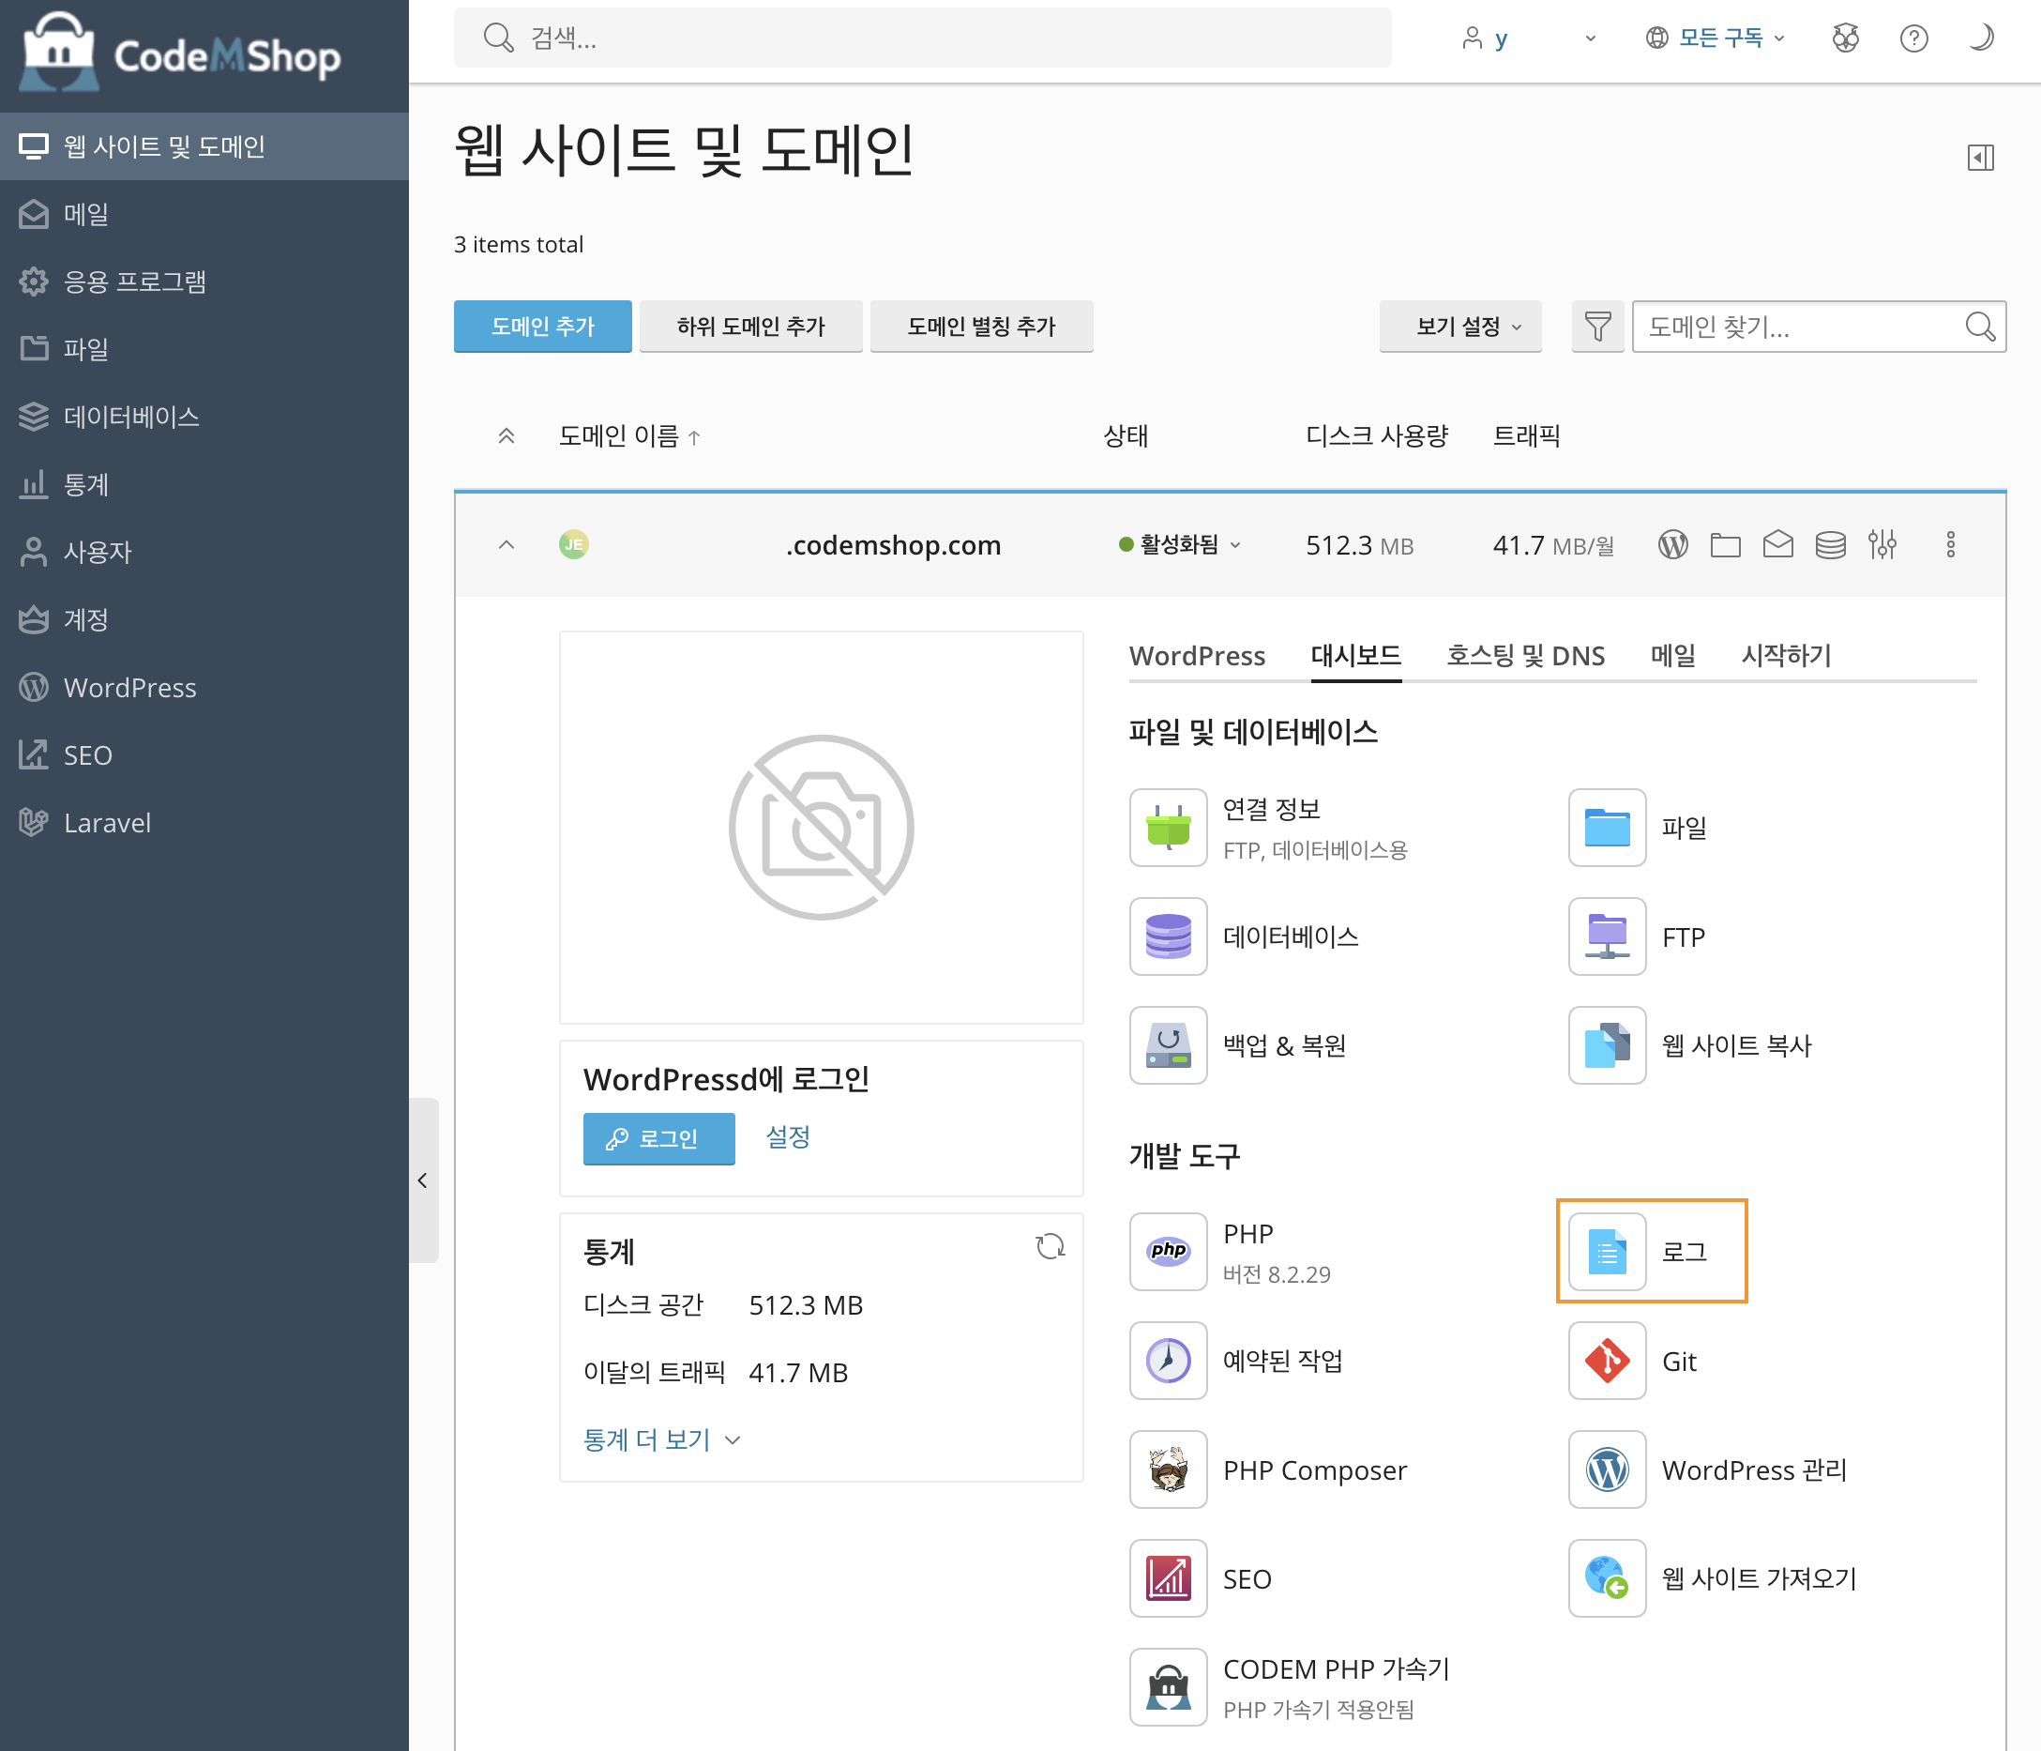Viewport: 2041px width, 1751px height.
Task: Open Laravel in the sidebar menu
Action: pyautogui.click(x=106, y=823)
